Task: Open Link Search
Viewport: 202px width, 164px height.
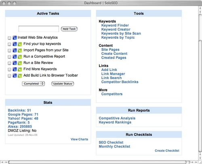Action: [x=112, y=78]
